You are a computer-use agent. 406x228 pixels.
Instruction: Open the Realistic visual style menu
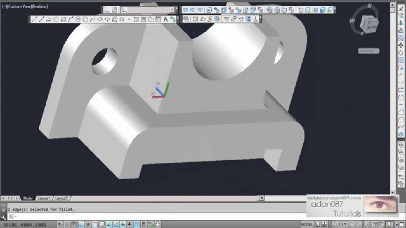pyautogui.click(x=40, y=6)
